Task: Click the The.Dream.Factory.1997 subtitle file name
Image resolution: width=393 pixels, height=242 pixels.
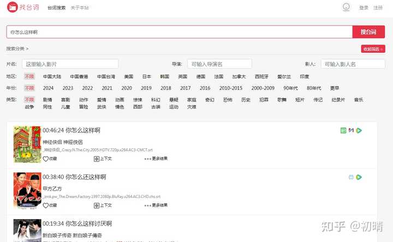Action: pos(102,197)
